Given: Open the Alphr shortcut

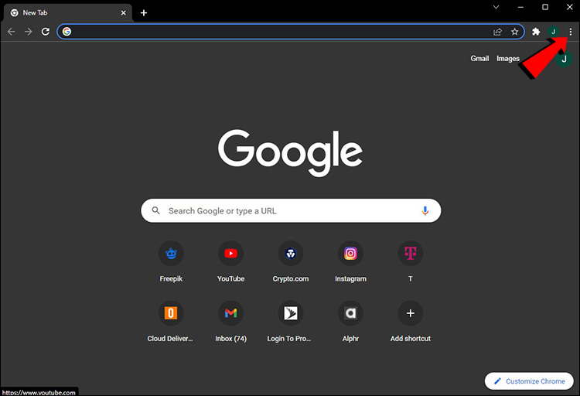Looking at the screenshot, I should tap(350, 322).
